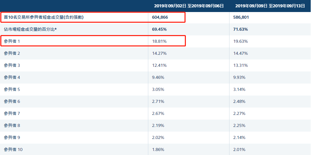The width and height of the screenshot is (311, 155).
Task: Select the 參與者 10 row label
Action: click(x=13, y=149)
